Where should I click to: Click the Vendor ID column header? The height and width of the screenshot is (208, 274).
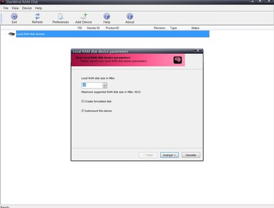coord(93,28)
